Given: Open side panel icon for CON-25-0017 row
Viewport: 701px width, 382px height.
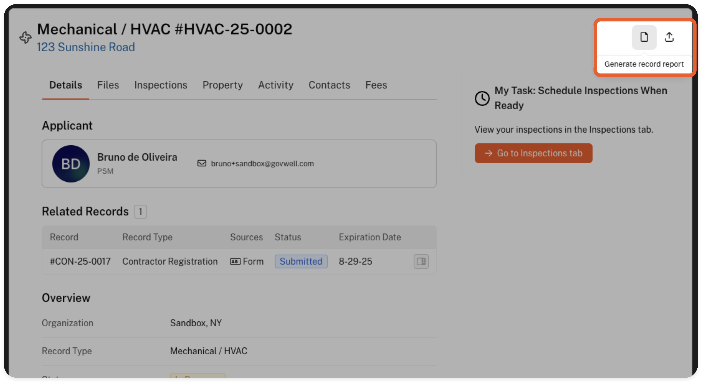Looking at the screenshot, I should [x=421, y=261].
